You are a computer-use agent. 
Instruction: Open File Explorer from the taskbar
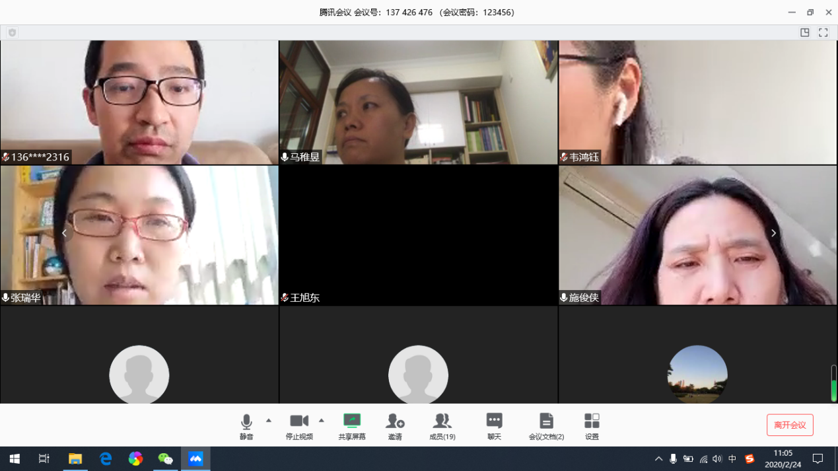pos(75,458)
